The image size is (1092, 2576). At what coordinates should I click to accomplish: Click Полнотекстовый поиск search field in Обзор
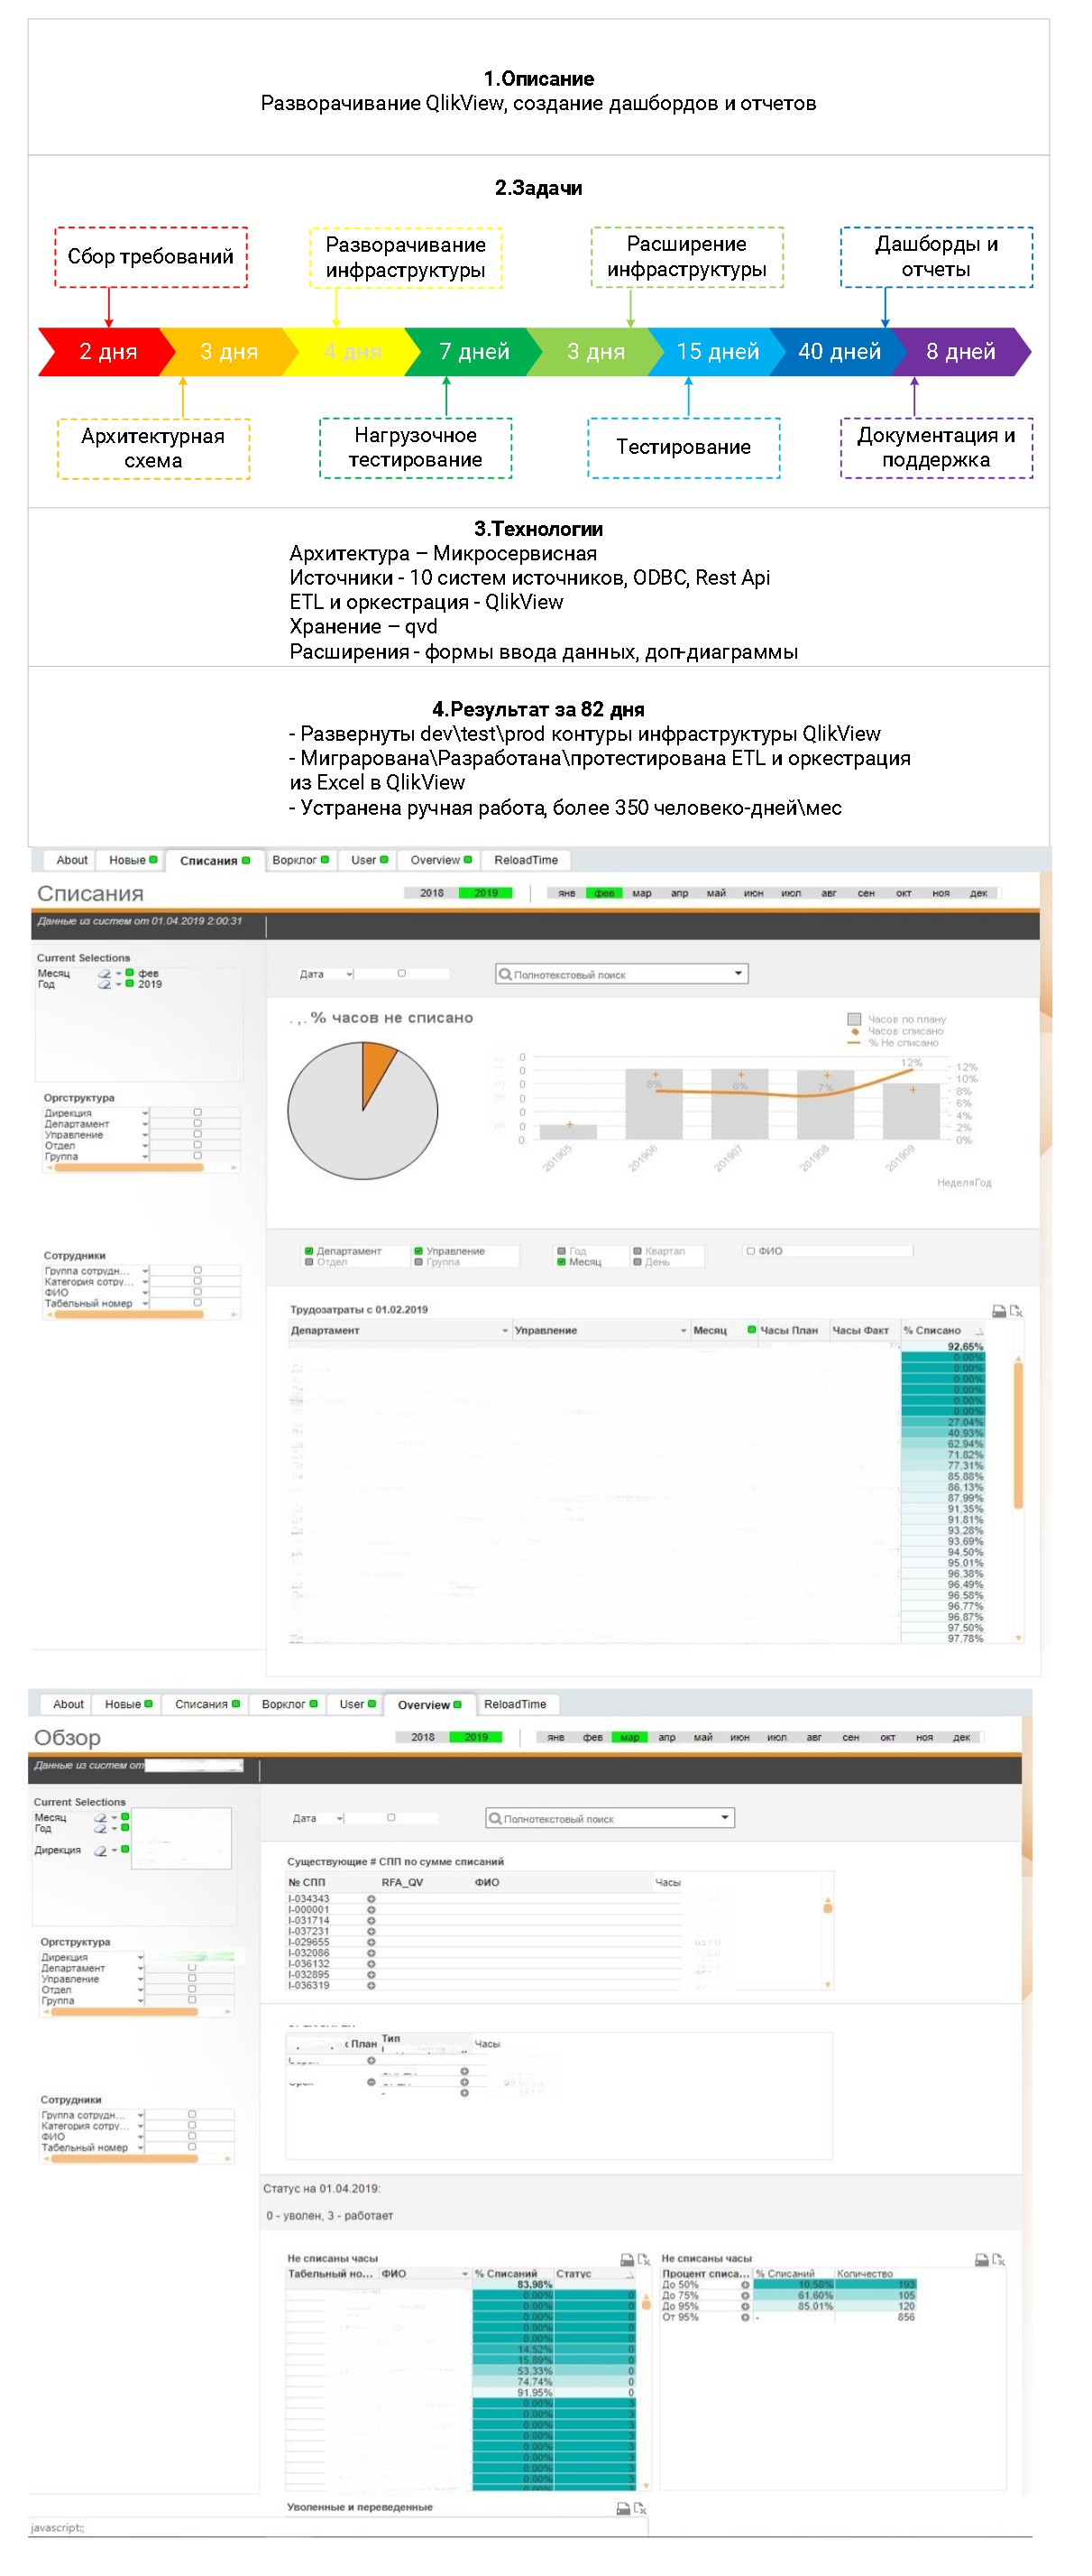coord(610,1818)
